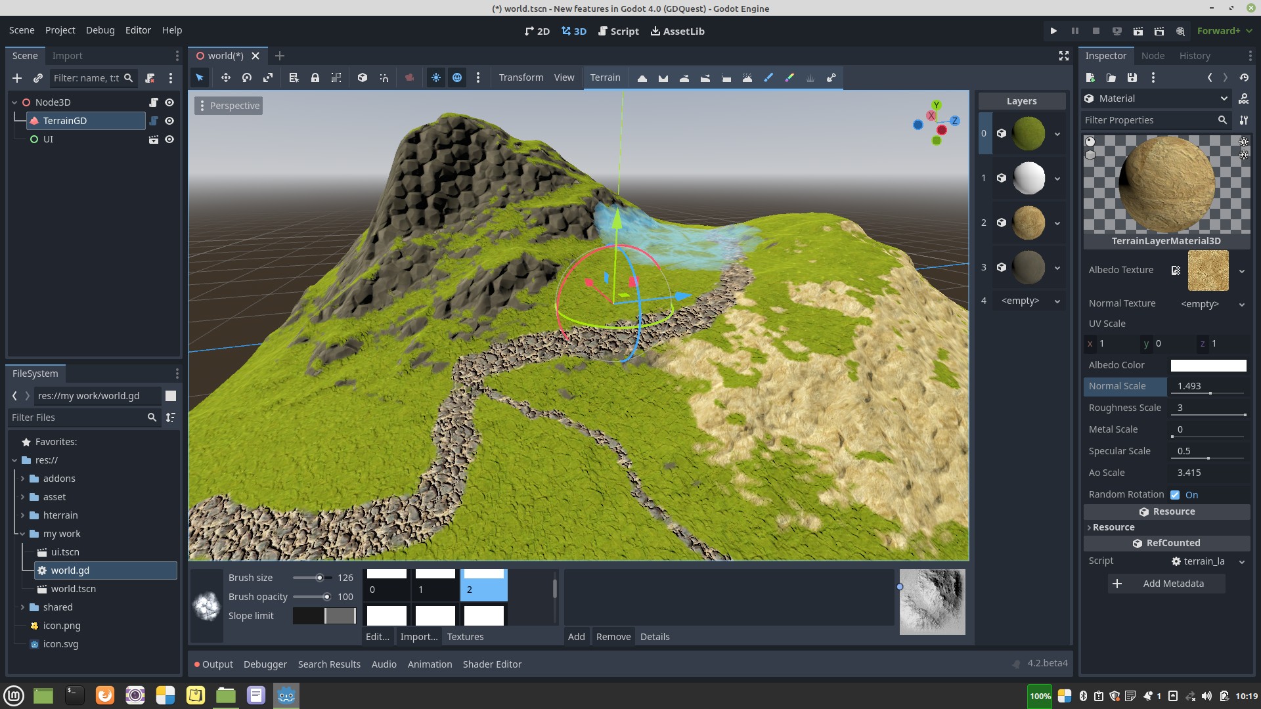Switch to the Node tab
Screen dimensions: 1261x709
point(1153,56)
